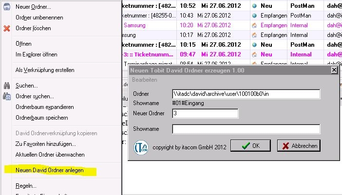342x195 pixels.
Task: Click Neu status in the 10:15 row
Action: tap(266, 45)
